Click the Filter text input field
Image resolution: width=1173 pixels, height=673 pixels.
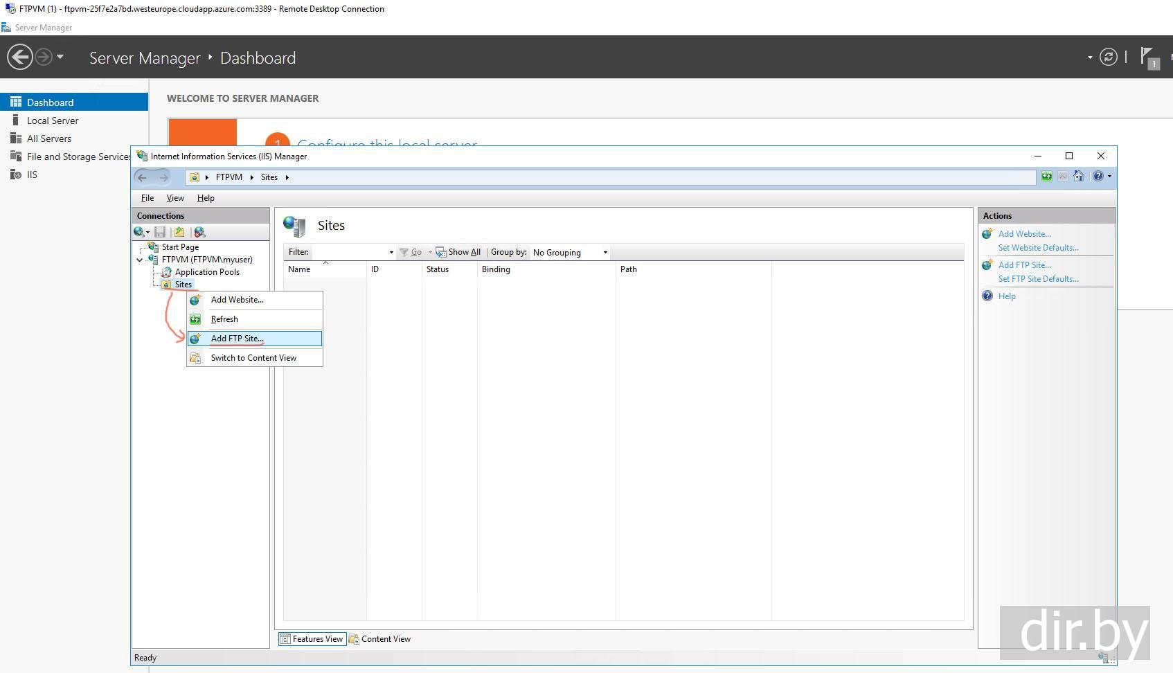(x=349, y=253)
